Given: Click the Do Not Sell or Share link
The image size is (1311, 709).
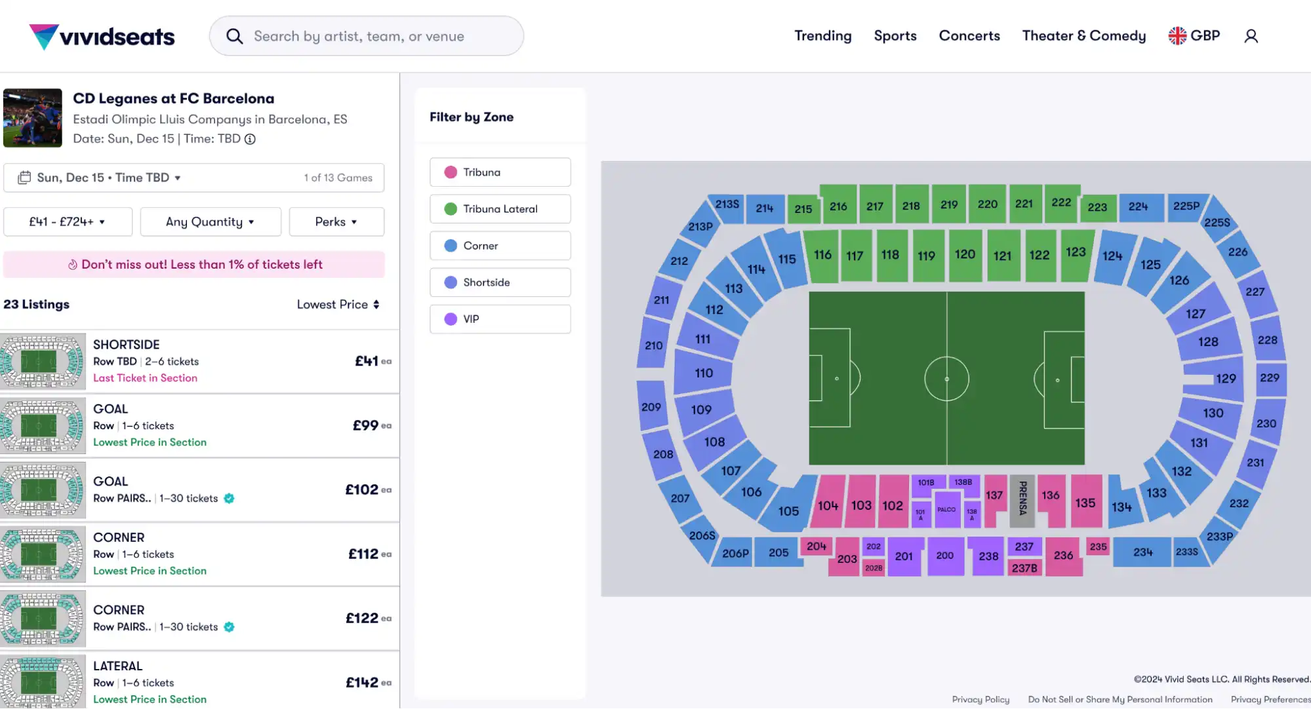Looking at the screenshot, I should click(1120, 699).
